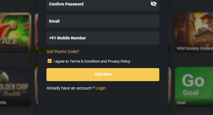The image size is (213, 115).
Task: Launch the Golden Chip Roulette thumbnail
Action: tap(16, 86)
